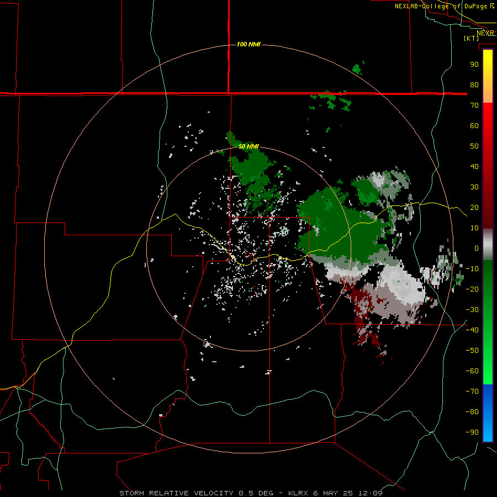The image size is (497, 497).
Task: Select the -30 value on velocity scale
Action: pyautogui.click(x=472, y=310)
